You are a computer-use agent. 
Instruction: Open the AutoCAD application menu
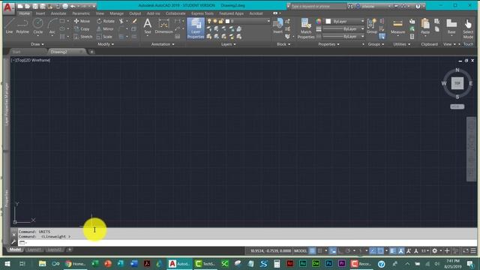point(7,7)
